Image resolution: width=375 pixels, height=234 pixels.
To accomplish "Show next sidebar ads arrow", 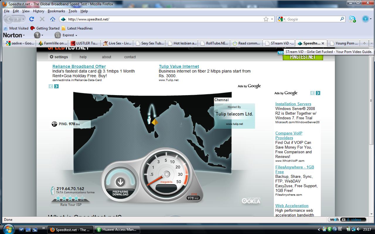I will pyautogui.click(x=318, y=93).
